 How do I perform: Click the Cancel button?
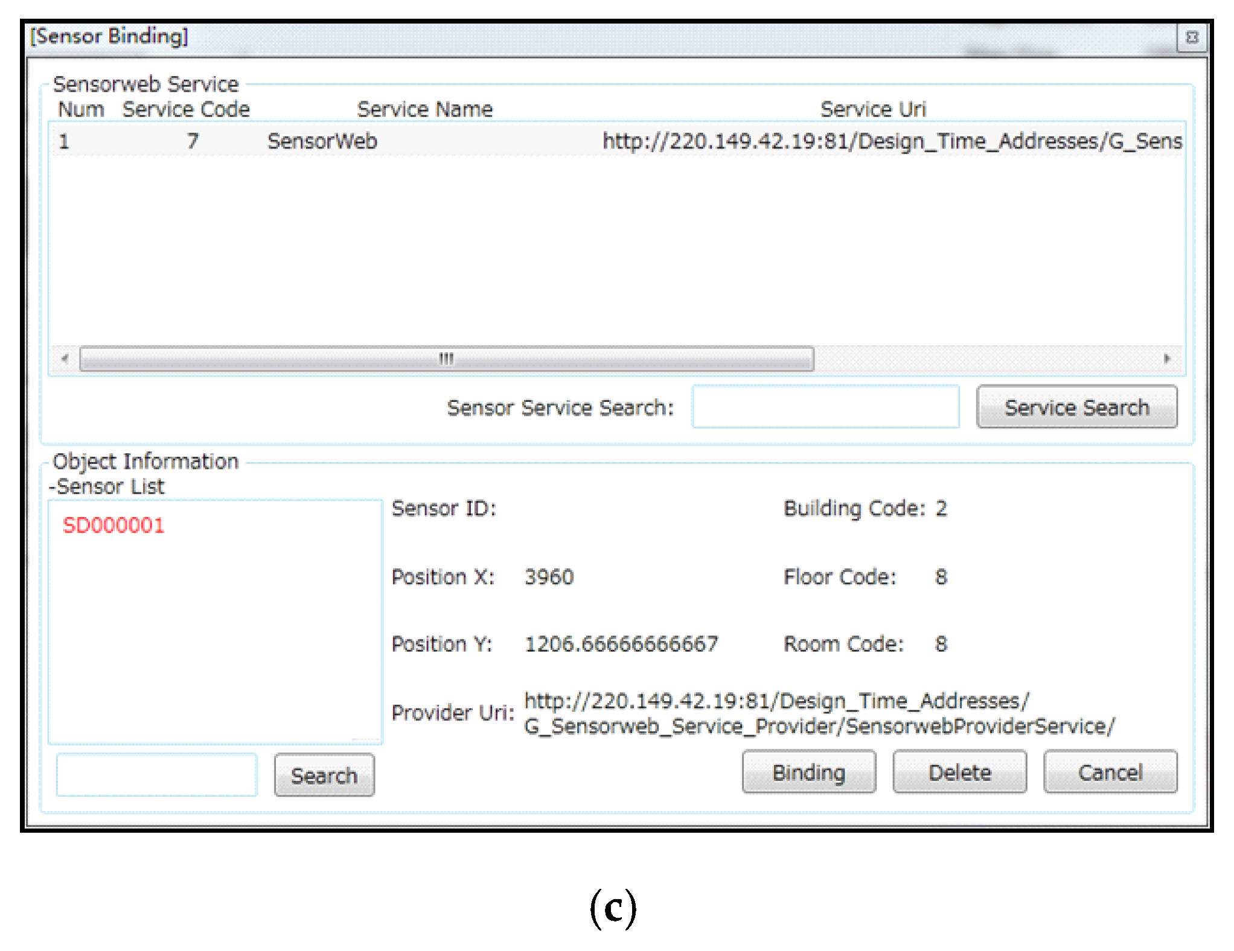coord(1110,772)
